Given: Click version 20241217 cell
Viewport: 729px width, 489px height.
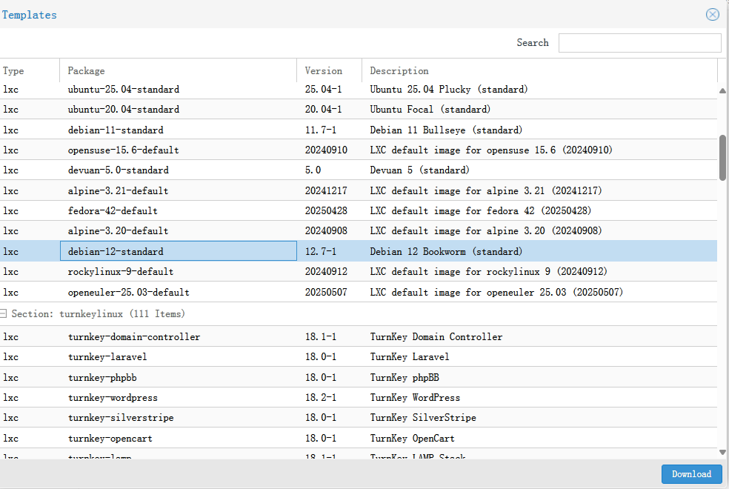Looking at the screenshot, I should tap(326, 190).
